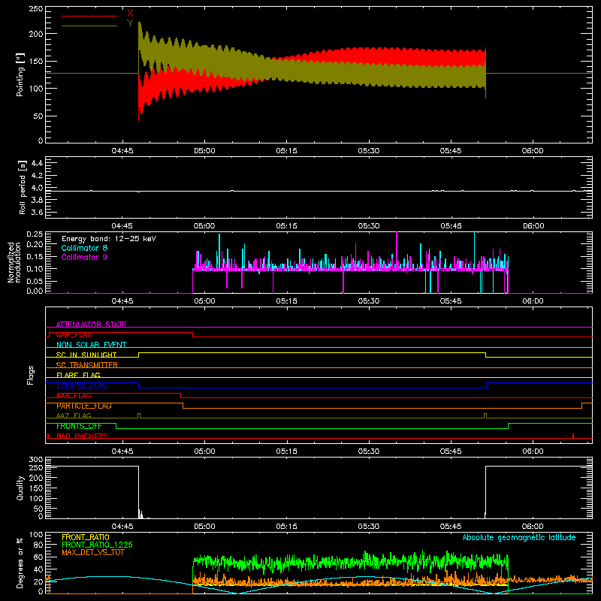Click the AAZ_FLAG label
Screen dimensions: 601x601
coord(74,415)
